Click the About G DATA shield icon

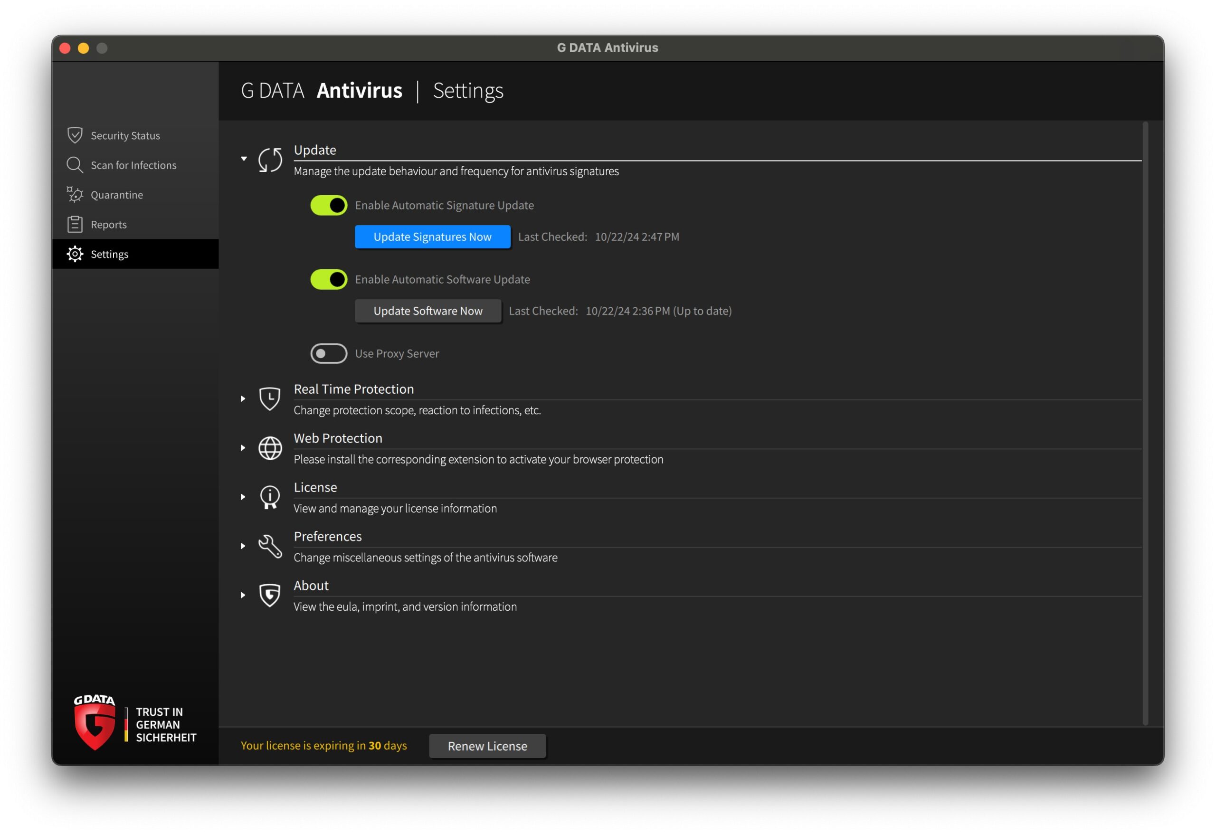tap(270, 596)
